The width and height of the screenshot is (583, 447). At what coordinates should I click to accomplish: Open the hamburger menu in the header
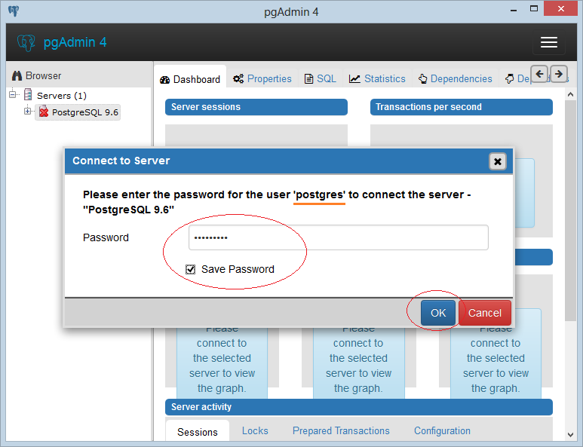549,42
